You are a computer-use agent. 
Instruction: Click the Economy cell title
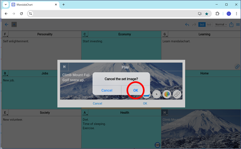click(x=125, y=34)
